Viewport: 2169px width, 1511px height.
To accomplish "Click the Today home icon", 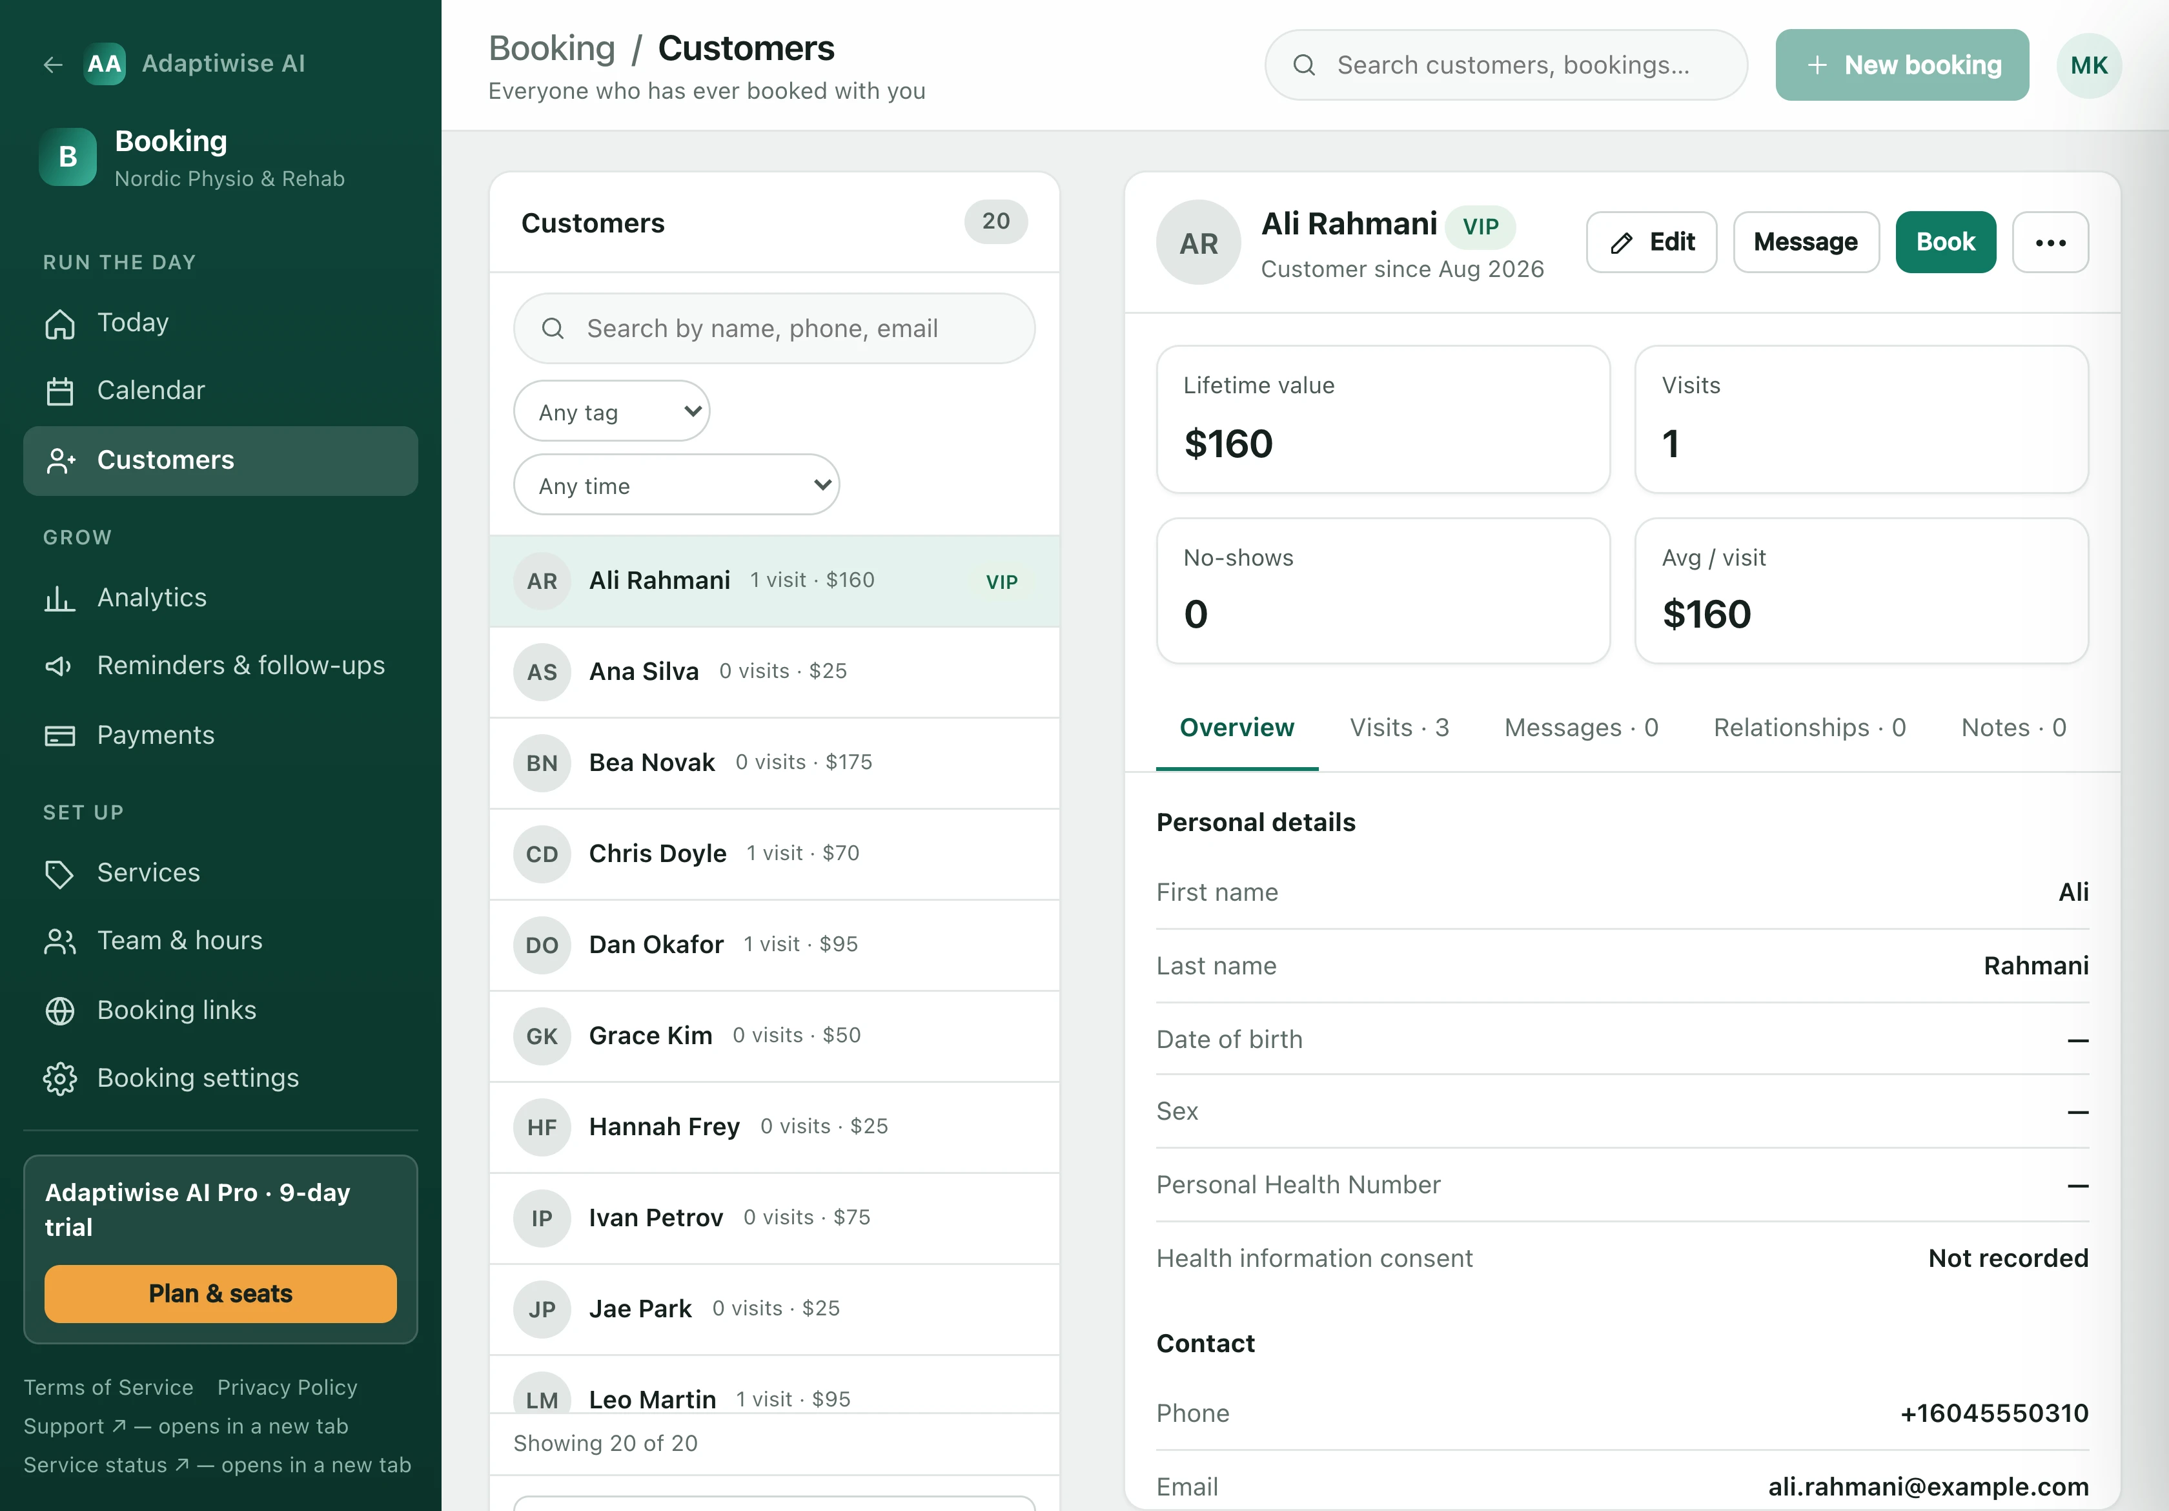I will click(x=59, y=324).
